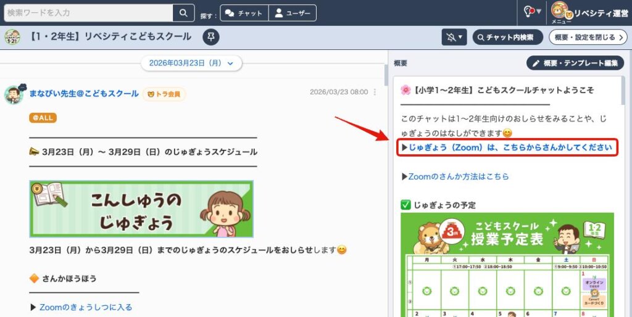Click まなびい先生's profile avatar
Viewport: 632px width, 317px height.
point(14,94)
